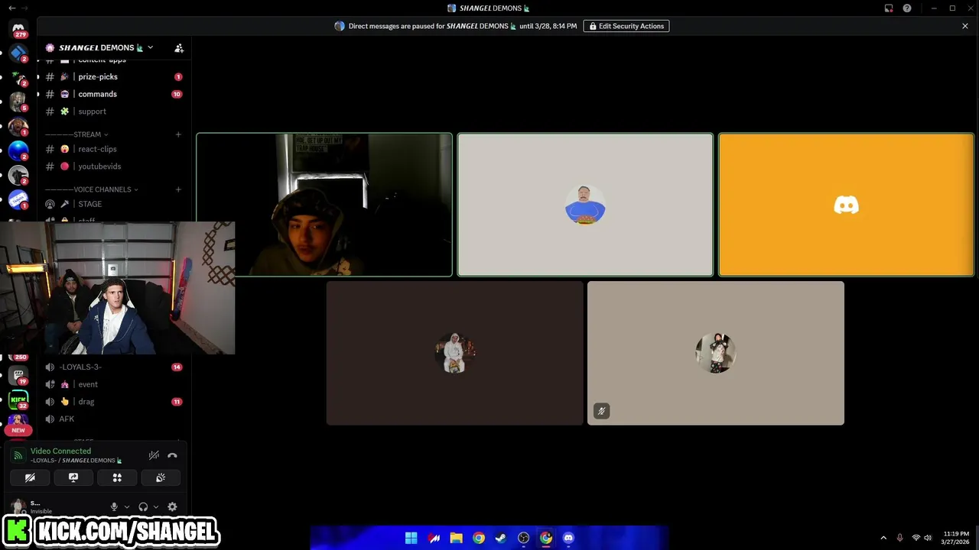The image size is (979, 550).
Task: Open the -LOYALS- / SHANGEL DEMONS link
Action: pyautogui.click(x=76, y=461)
